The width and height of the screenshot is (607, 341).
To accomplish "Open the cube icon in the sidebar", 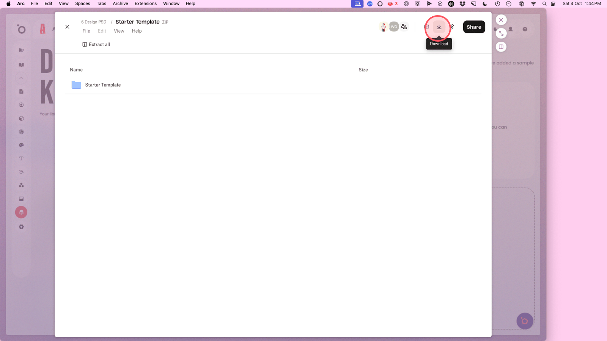I will [x=21, y=118].
